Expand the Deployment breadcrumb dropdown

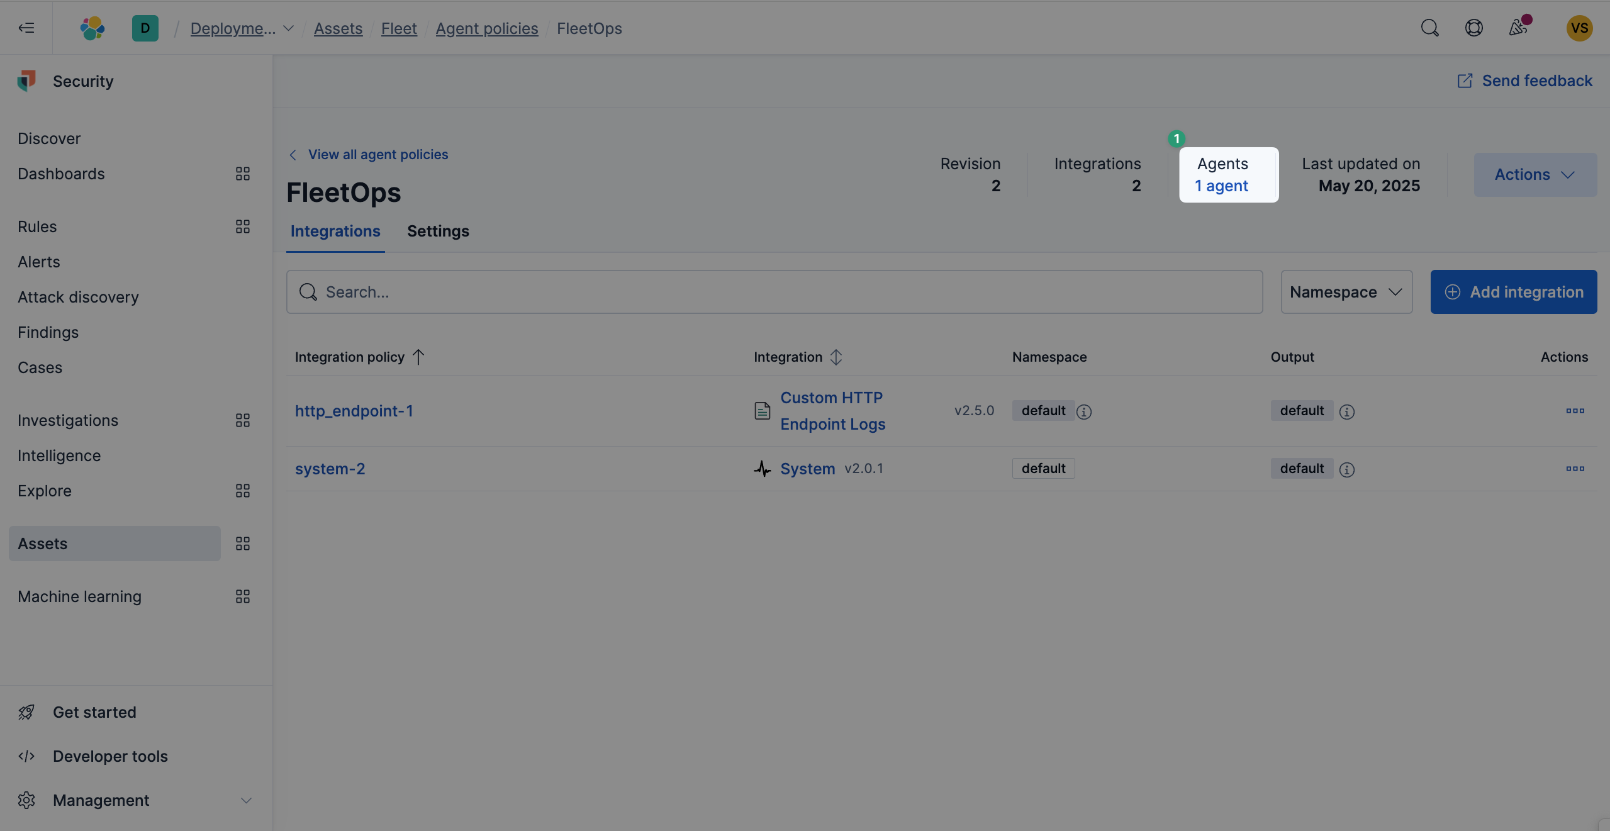[288, 28]
